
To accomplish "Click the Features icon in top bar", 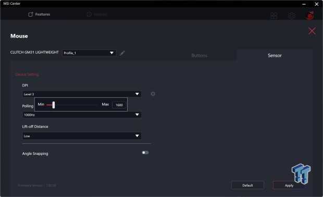I will point(31,14).
